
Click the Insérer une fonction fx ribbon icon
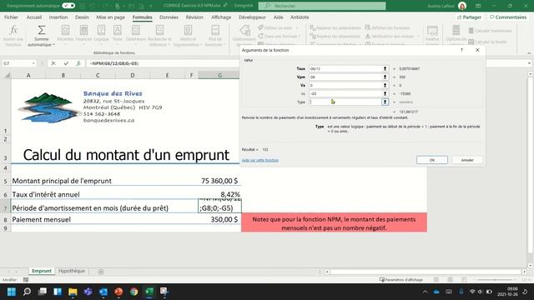coord(13,31)
